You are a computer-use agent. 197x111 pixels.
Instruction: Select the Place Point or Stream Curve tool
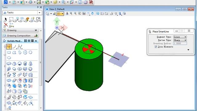[20, 47]
